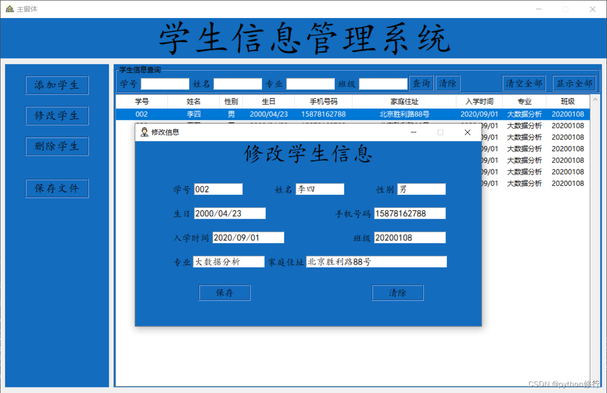
Task: Click the 家庭住址 column header
Action: coord(404,101)
